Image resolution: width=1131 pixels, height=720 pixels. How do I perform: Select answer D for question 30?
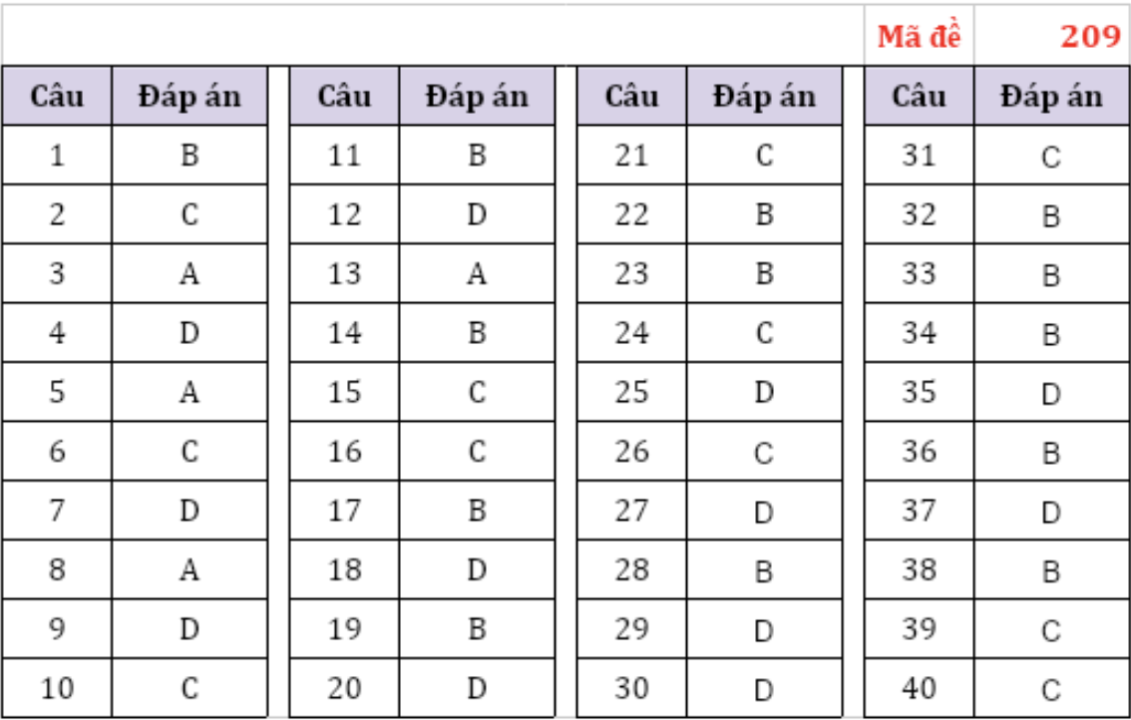pos(764,688)
